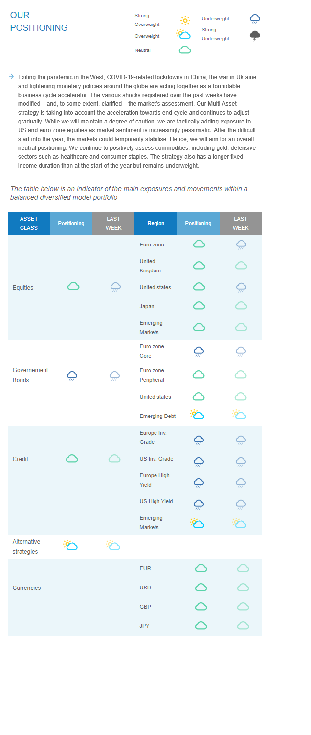The width and height of the screenshot is (311, 735).
Task: Click the arrow bullet beside the paragraph
Action: pos(11,76)
